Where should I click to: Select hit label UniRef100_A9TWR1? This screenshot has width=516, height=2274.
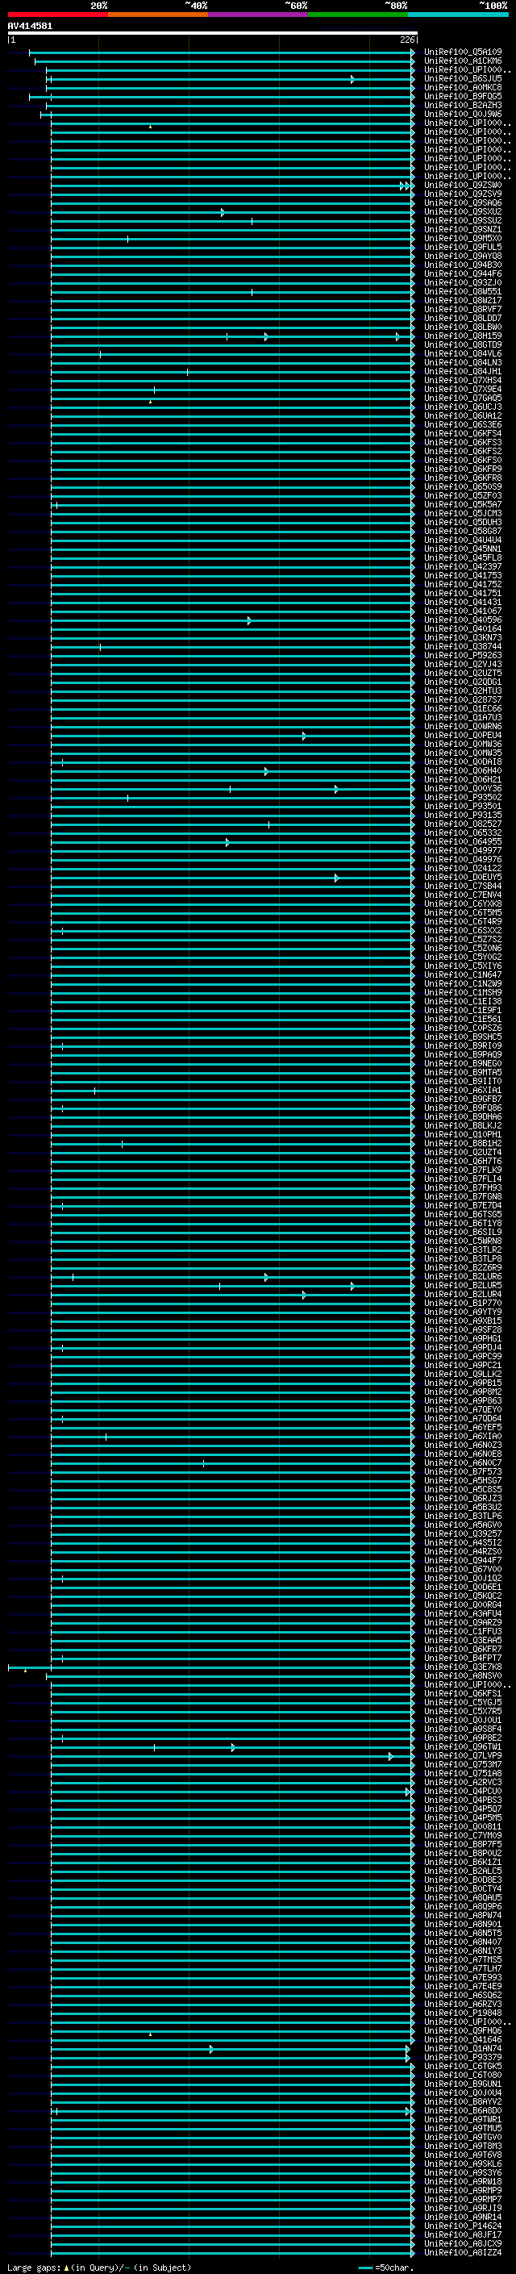[463, 2119]
